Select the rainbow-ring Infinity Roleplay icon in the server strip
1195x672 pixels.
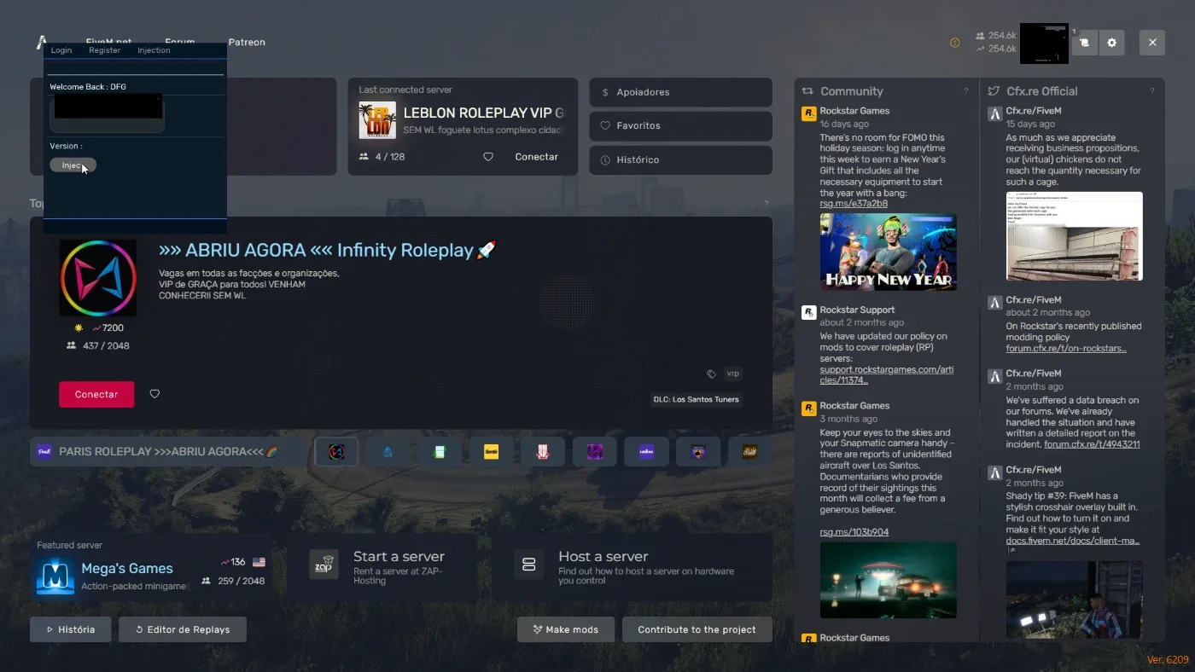336,452
